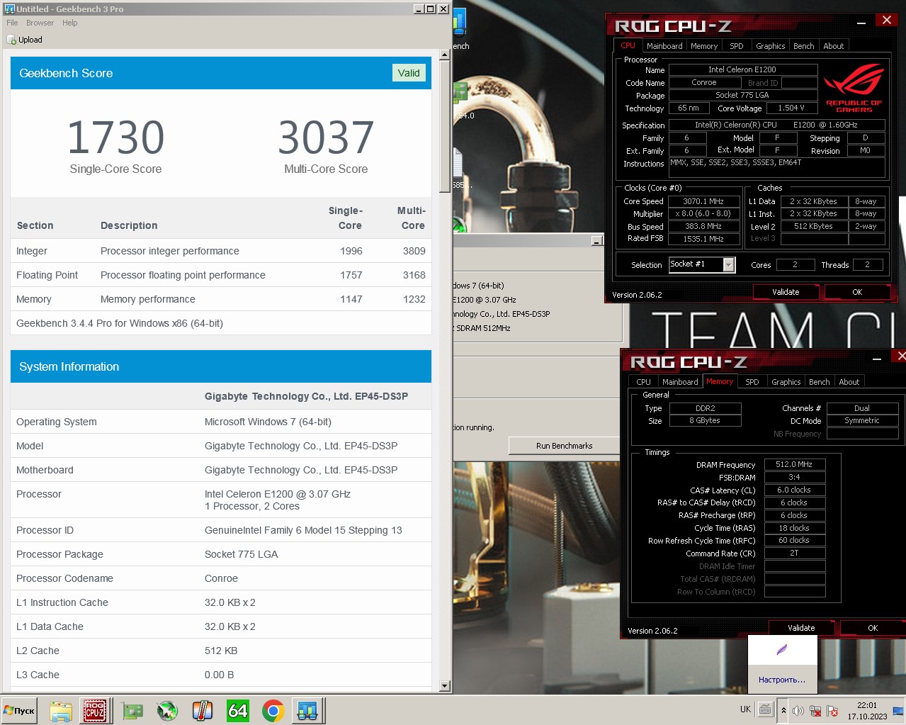Launch Google Chrome from the taskbar
Viewport: 906px width, 725px height.
point(273,710)
